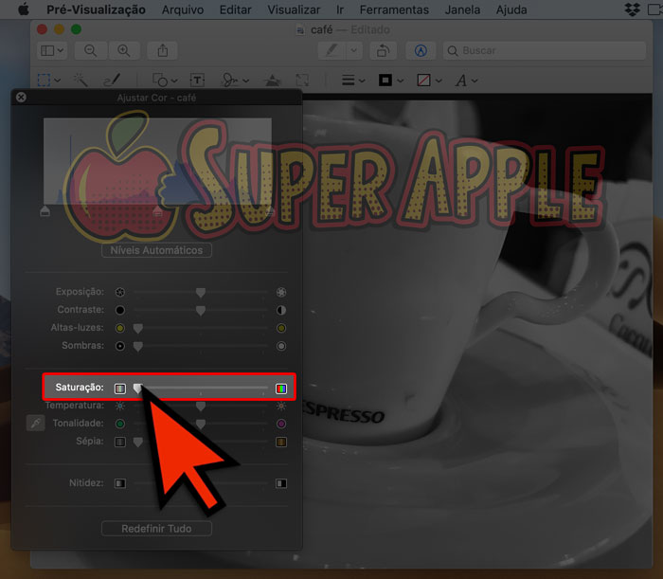Pick the eyedropper next to Tonalidade
The height and width of the screenshot is (579, 663).
34,424
